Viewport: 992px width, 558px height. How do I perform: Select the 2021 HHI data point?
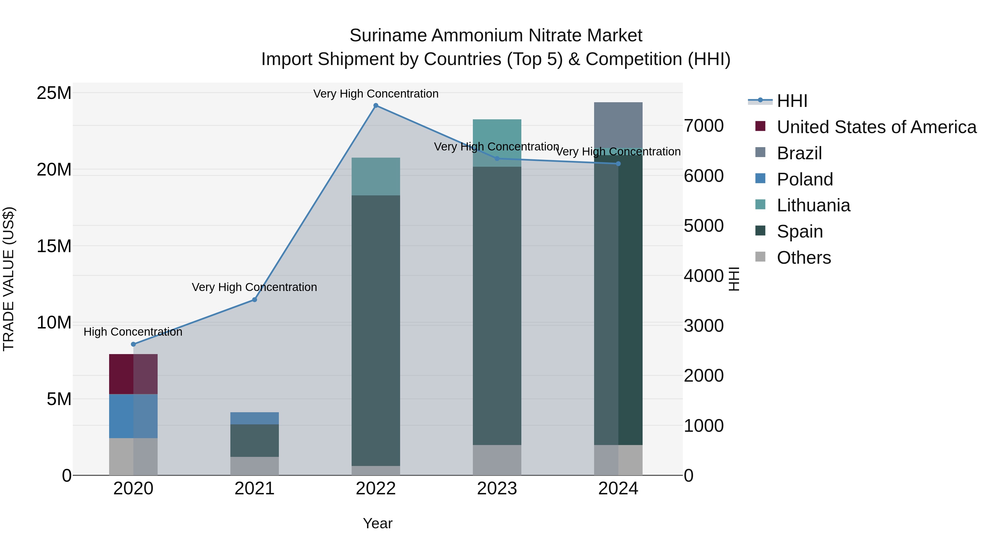tap(255, 300)
